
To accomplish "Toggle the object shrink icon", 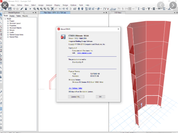I will [86, 9].
